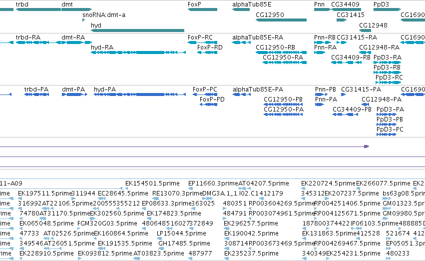
Task: Select the PpD3-PC protein label
Action: (390, 129)
